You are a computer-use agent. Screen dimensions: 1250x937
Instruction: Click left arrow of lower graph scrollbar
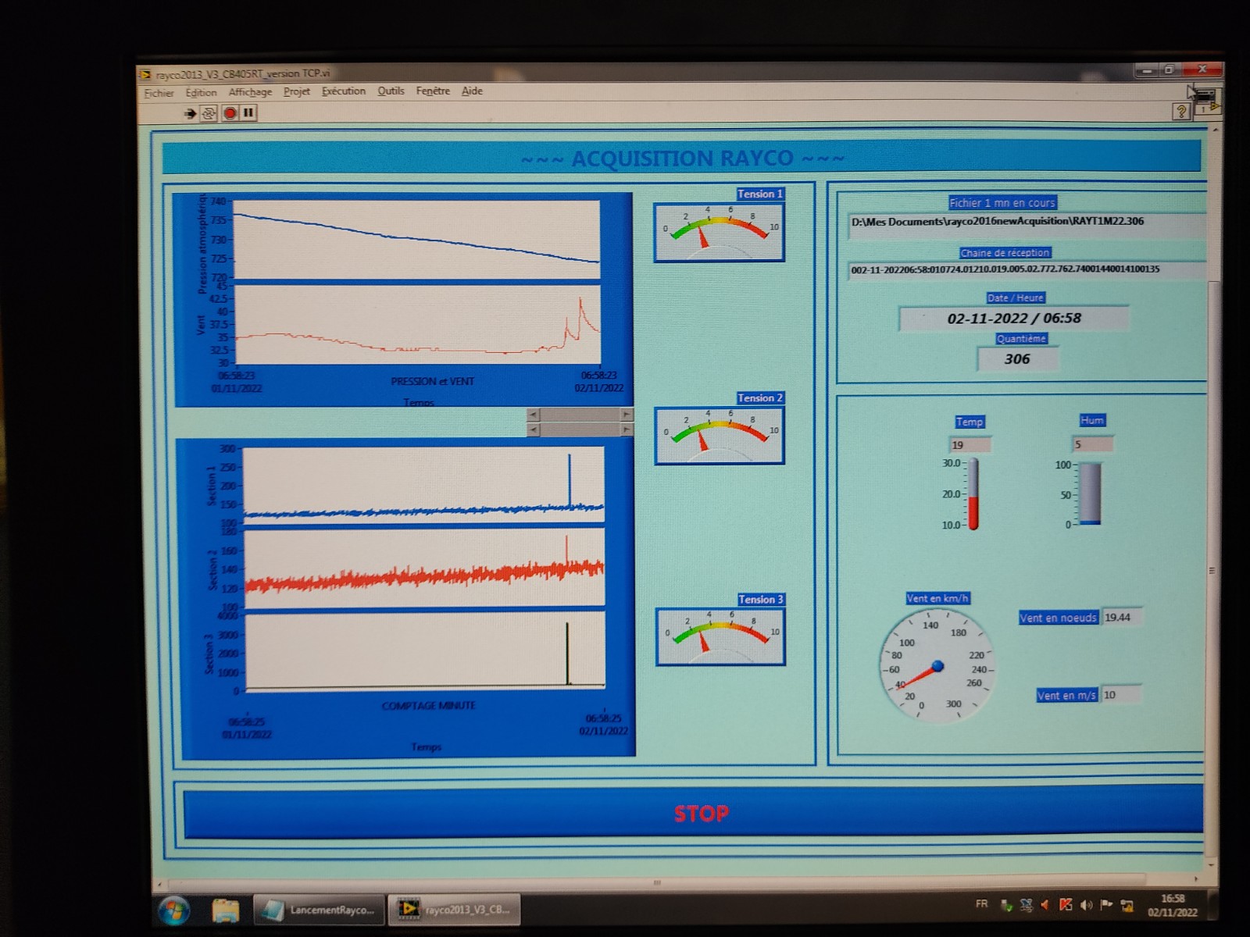pos(534,429)
